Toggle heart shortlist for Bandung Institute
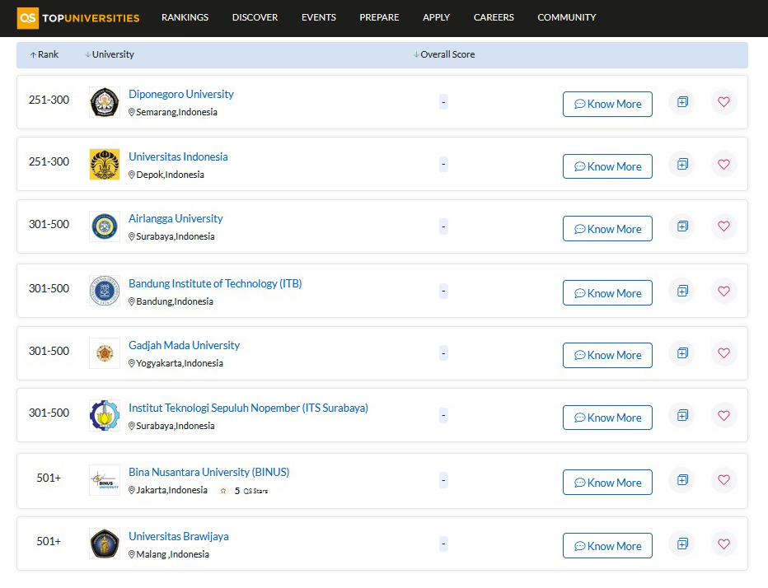The image size is (768, 588). point(724,292)
